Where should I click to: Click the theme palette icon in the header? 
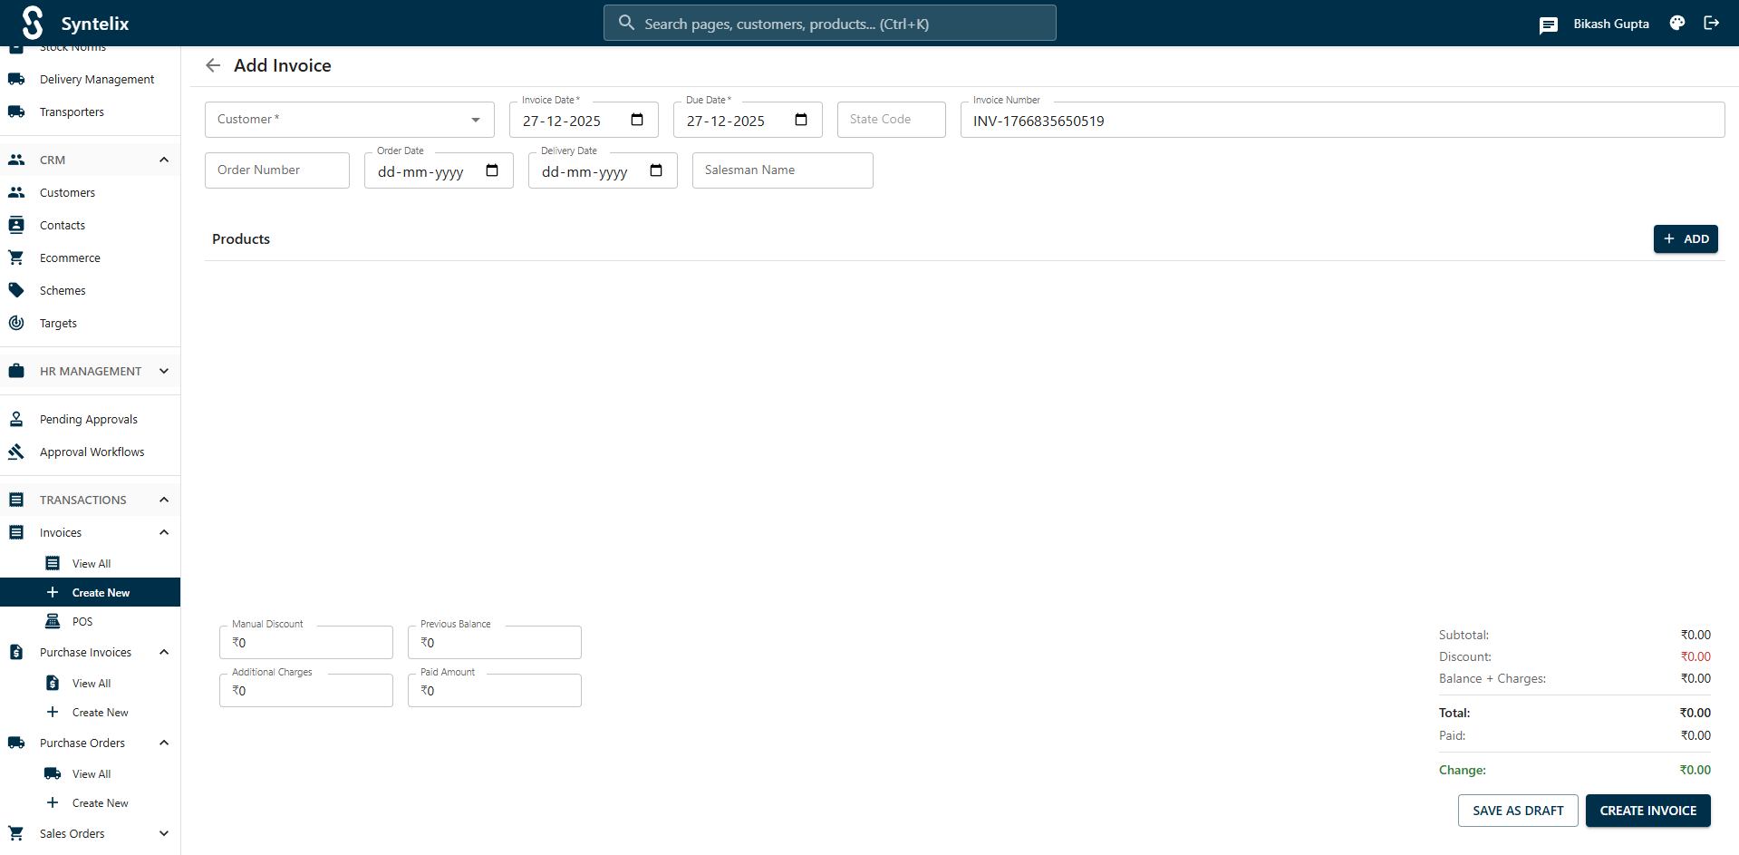click(1676, 23)
